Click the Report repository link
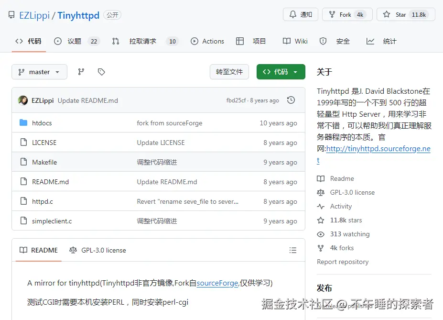The width and height of the screenshot is (443, 320). [x=343, y=262]
